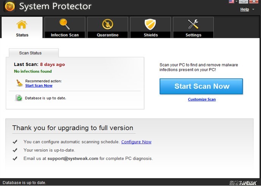Click the broom recommended action icon
The width and height of the screenshot is (261, 186).
coord(19,83)
